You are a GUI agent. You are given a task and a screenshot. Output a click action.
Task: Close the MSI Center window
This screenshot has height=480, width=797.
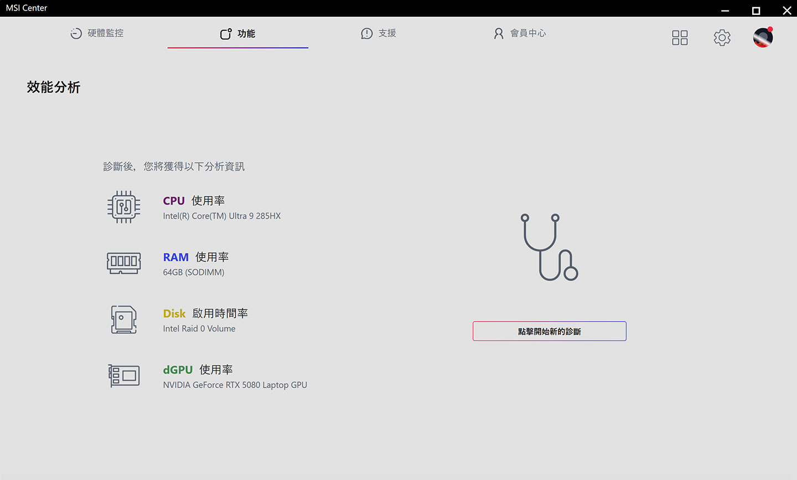pyautogui.click(x=786, y=11)
